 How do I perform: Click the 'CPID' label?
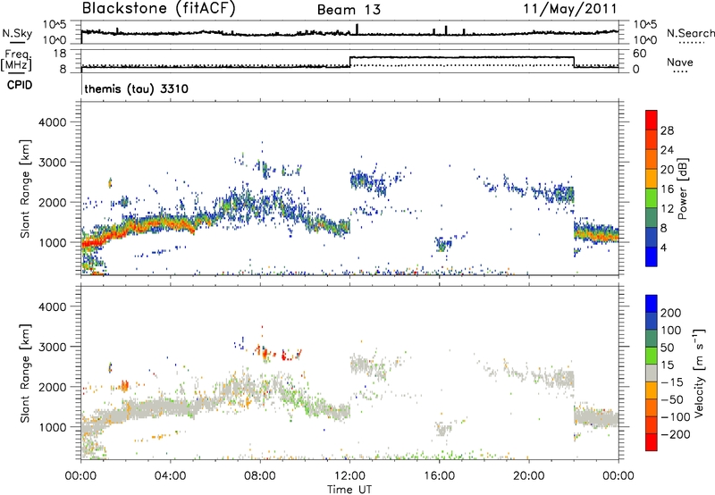tap(20, 85)
